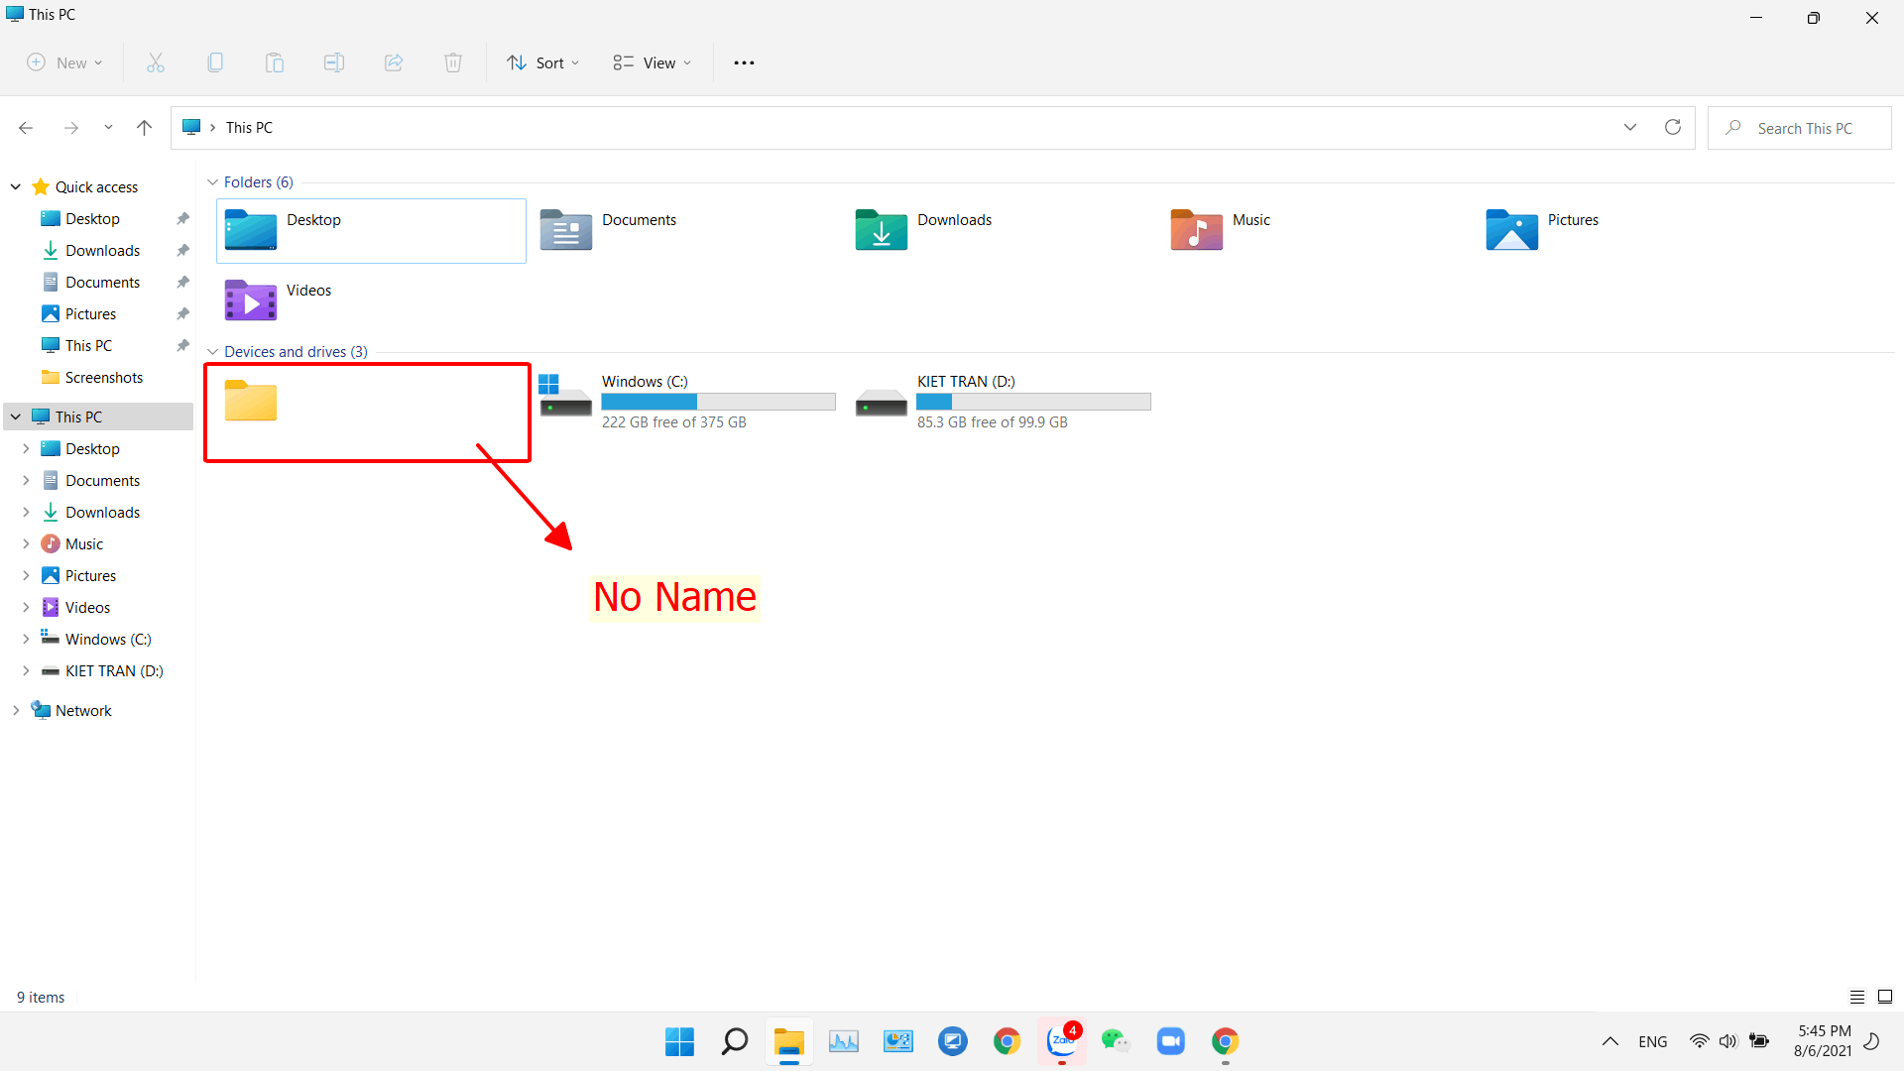Image resolution: width=1904 pixels, height=1071 pixels.
Task: Open the unnamed yellow folder under Devices
Action: 251,402
